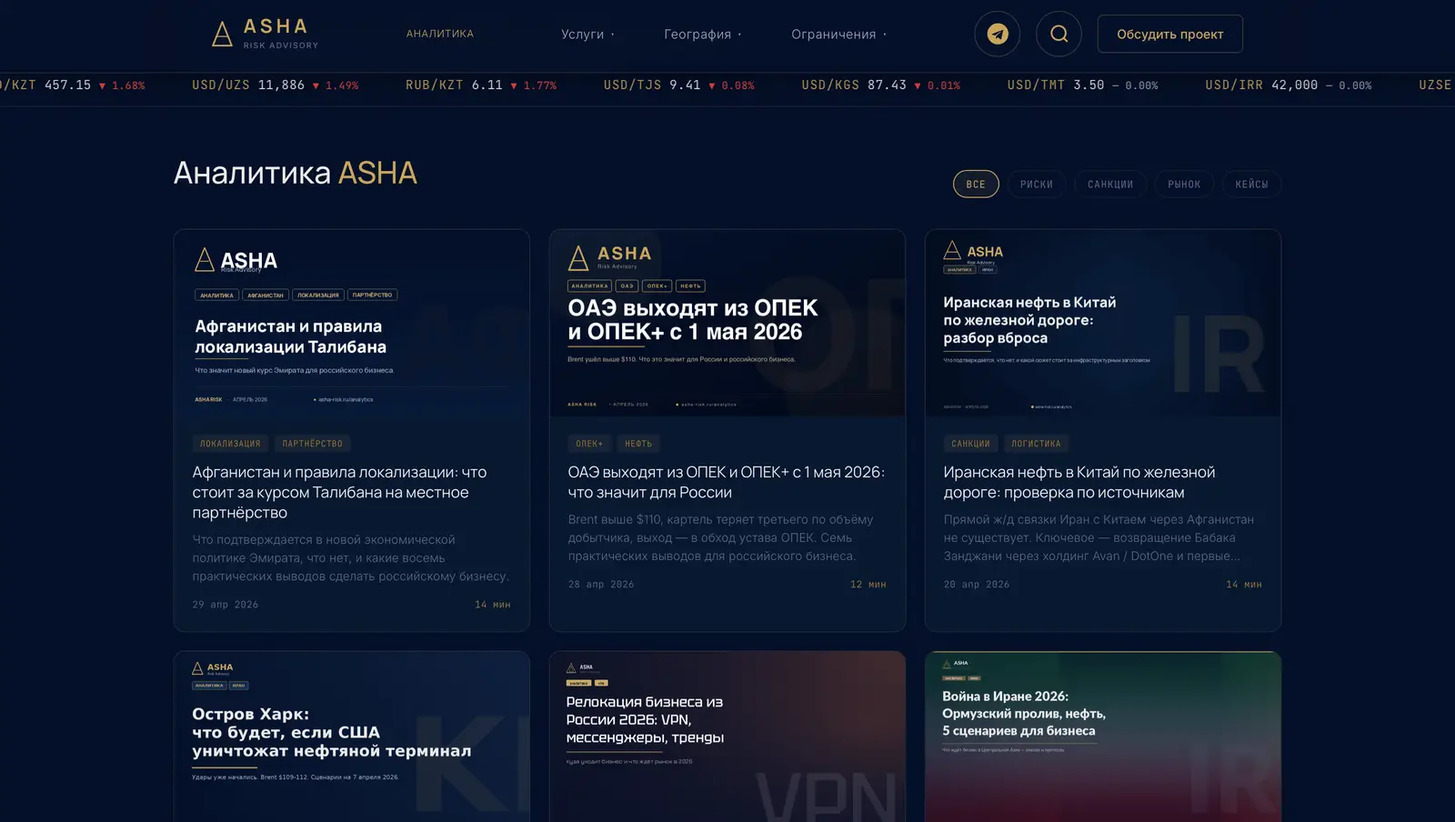The height and width of the screenshot is (822, 1455).
Task: Open the search magnifier icon
Action: (1059, 35)
